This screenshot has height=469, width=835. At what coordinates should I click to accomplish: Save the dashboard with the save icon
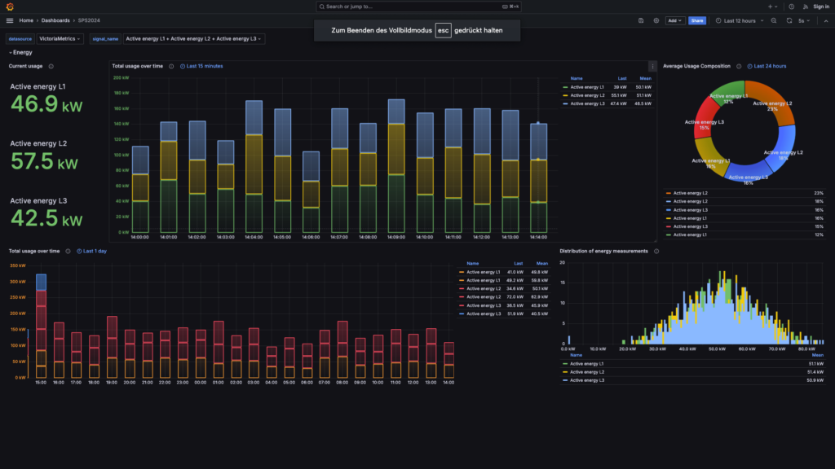[642, 20]
